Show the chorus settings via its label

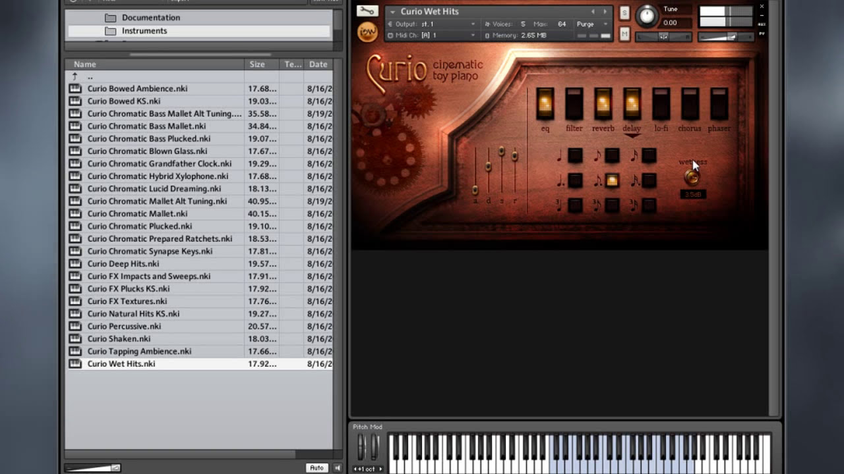click(x=690, y=128)
